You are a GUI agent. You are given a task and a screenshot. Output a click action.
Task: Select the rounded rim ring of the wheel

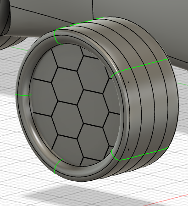click(x=23, y=107)
